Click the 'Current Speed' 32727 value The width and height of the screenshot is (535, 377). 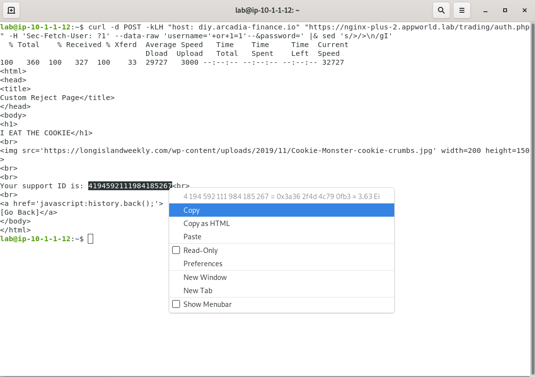pyautogui.click(x=333, y=62)
